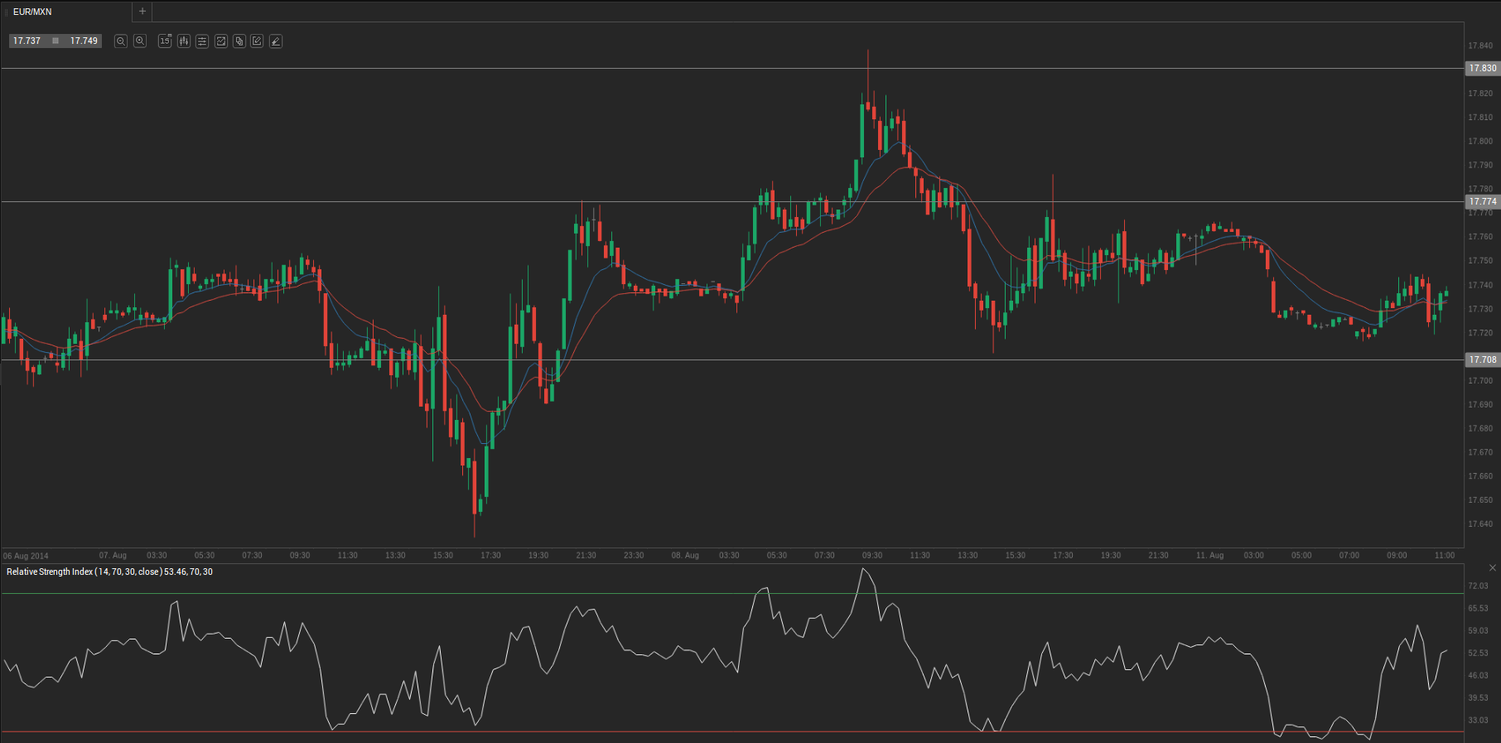1501x743 pixels.
Task: Select the 17.708 horizontal line price label
Action: (x=1483, y=359)
